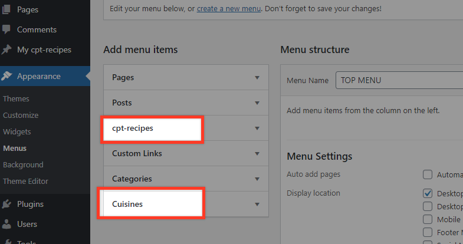Click the Categories section heading
463x244 pixels.
pyautogui.click(x=132, y=179)
